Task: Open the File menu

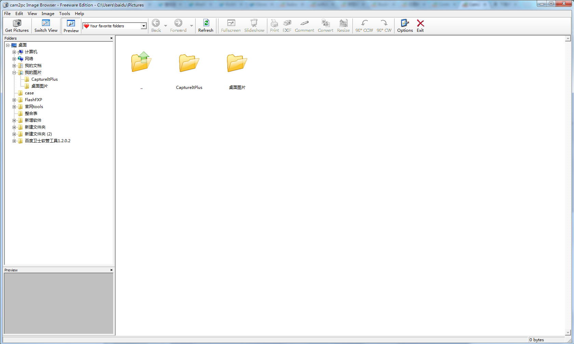Action: point(7,14)
